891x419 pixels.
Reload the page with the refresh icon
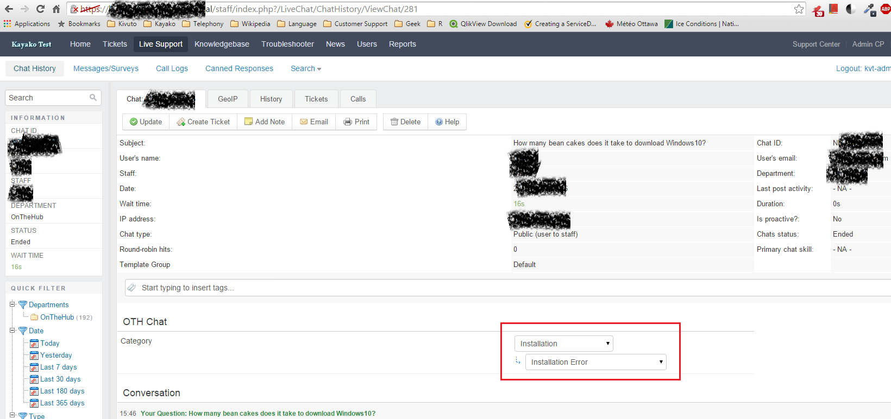40,9
